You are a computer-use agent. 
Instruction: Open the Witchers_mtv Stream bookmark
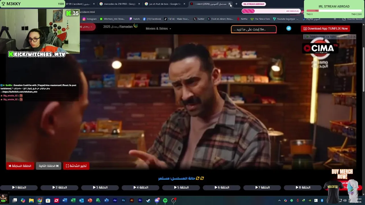[112, 19]
